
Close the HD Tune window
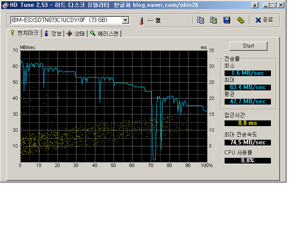pos(281,5)
